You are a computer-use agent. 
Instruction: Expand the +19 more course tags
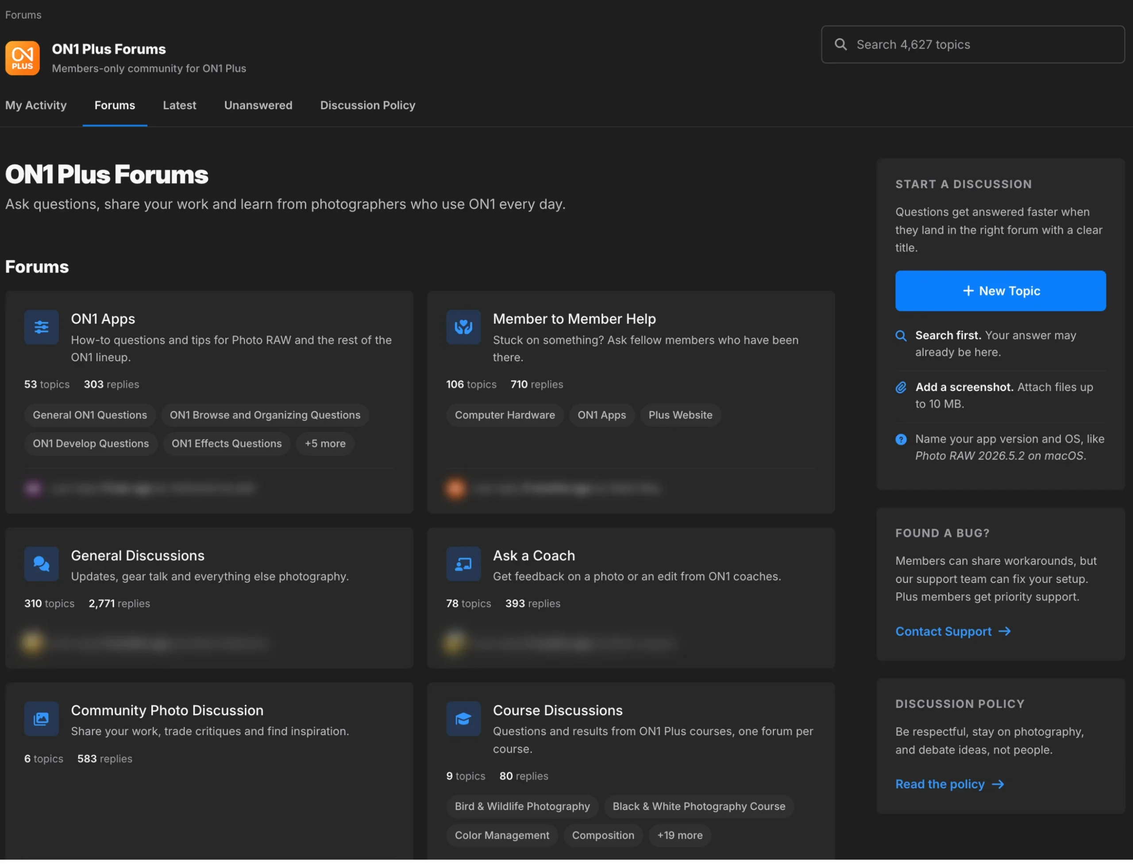click(x=679, y=836)
